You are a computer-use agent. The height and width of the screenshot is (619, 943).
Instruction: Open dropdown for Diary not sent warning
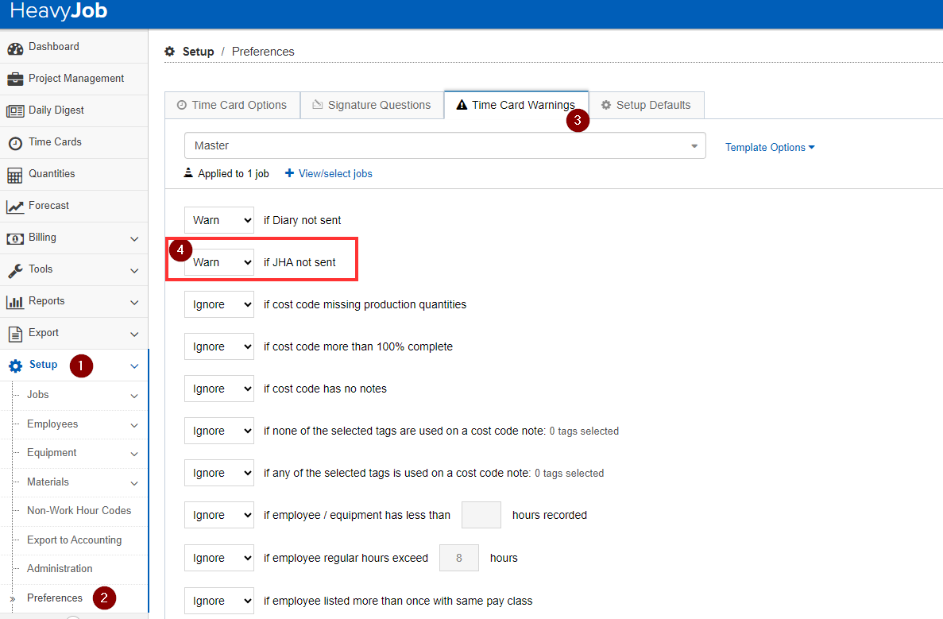pyautogui.click(x=219, y=220)
